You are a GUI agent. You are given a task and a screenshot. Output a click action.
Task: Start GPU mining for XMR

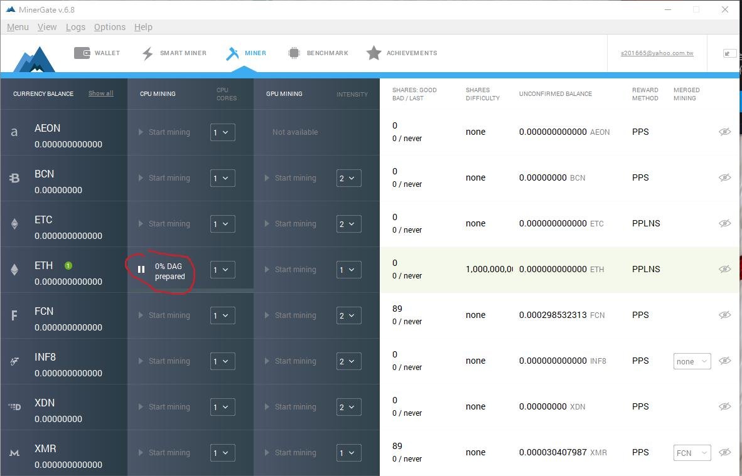pyautogui.click(x=290, y=453)
